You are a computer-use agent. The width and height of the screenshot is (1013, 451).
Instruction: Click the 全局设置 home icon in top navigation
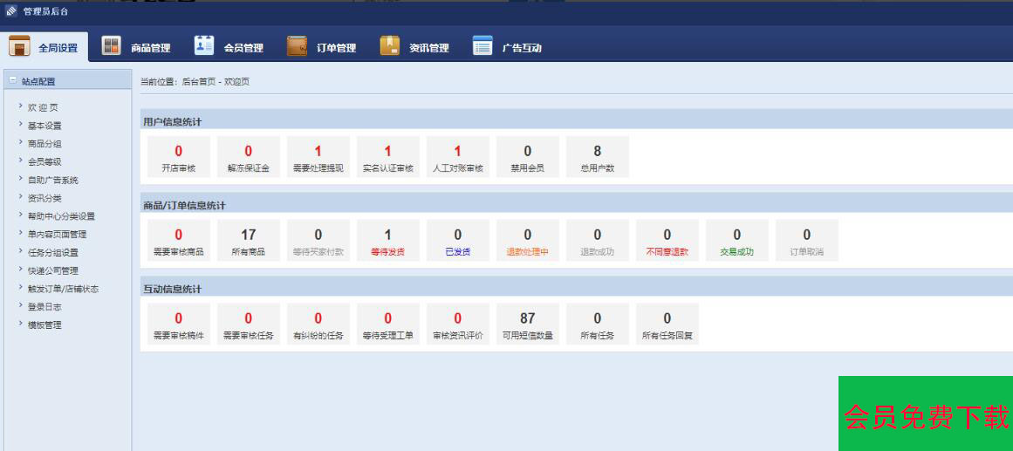pyautogui.click(x=19, y=46)
